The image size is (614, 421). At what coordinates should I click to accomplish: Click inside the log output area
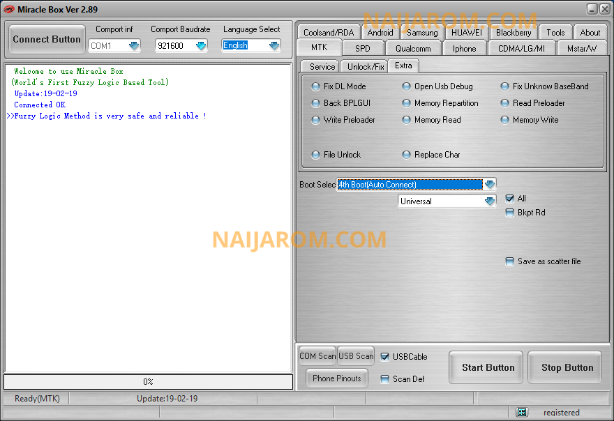point(149,218)
